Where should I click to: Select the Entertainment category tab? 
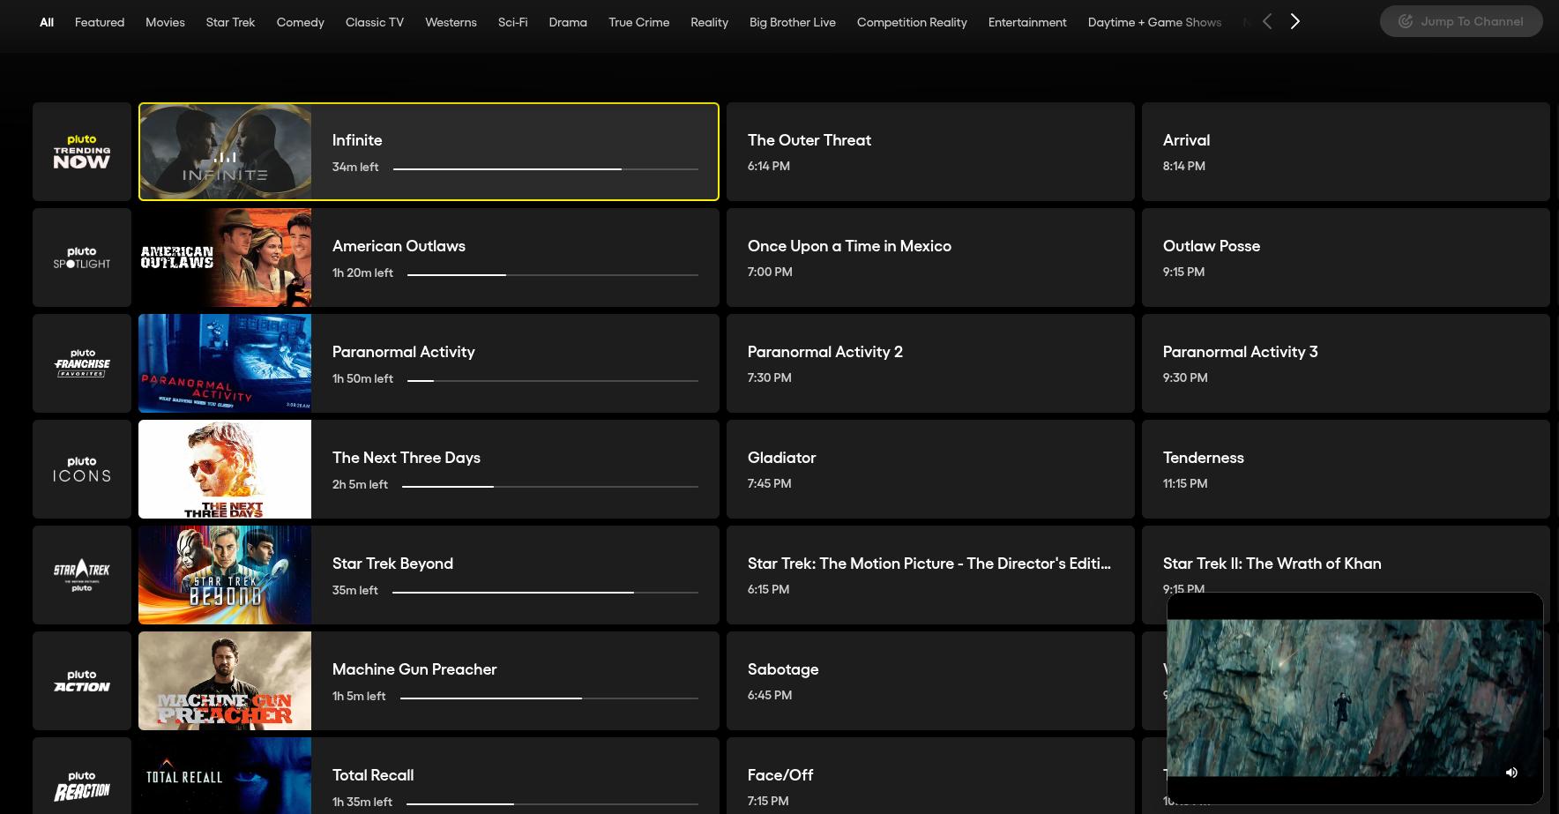(x=1027, y=22)
